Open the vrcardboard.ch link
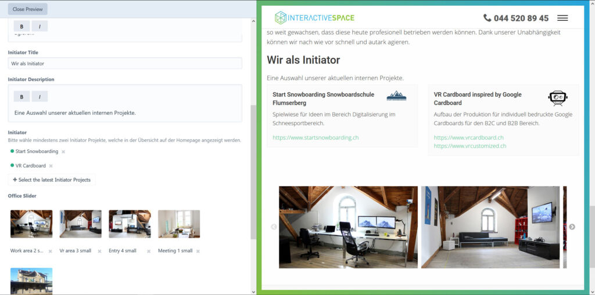The width and height of the screenshot is (595, 295). coord(469,137)
